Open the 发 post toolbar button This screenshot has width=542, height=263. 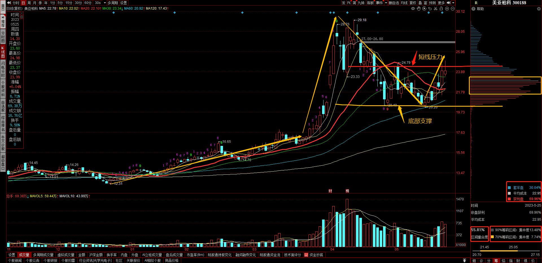point(344,3)
